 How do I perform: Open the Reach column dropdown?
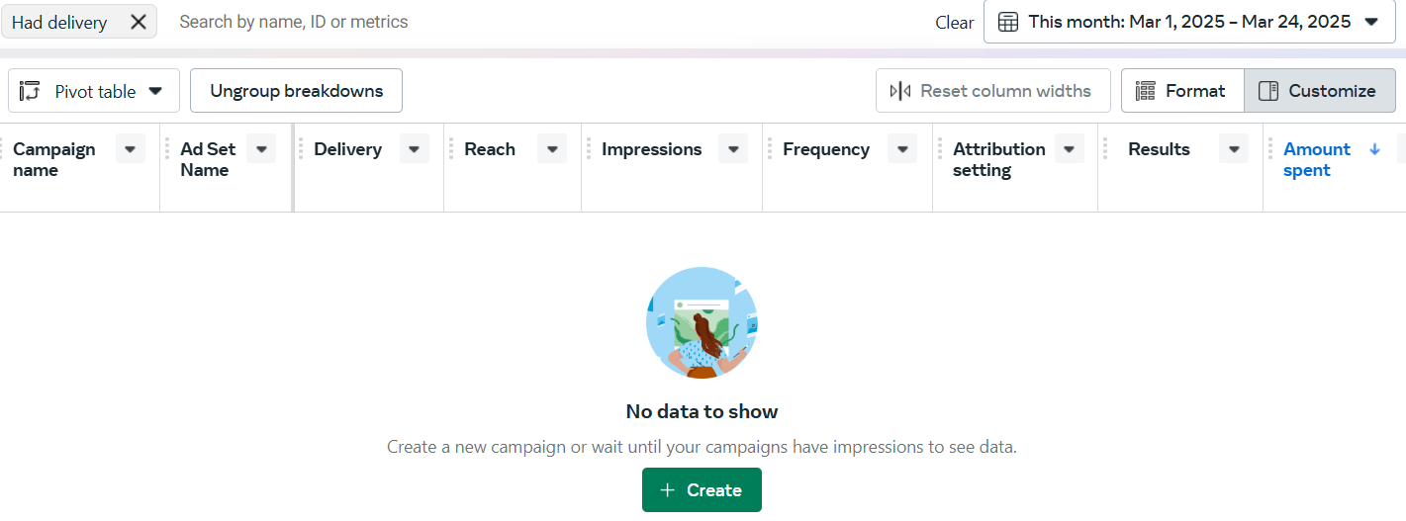[552, 149]
